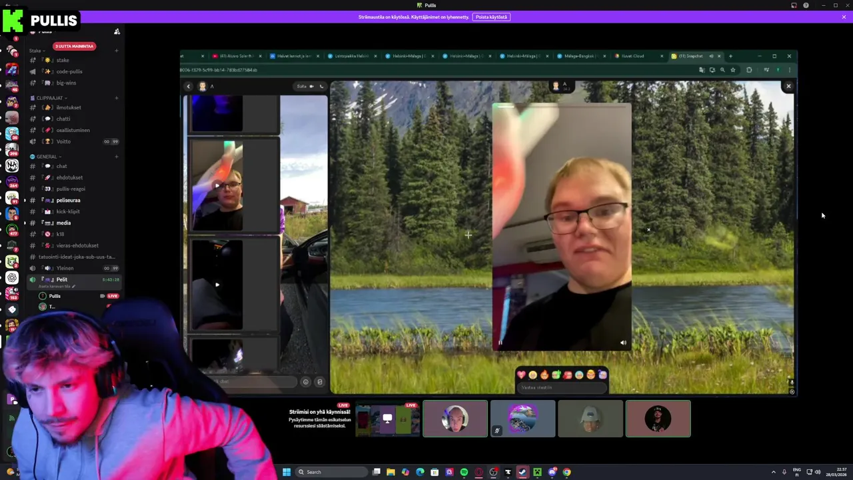Open Steam from the taskbar
The width and height of the screenshot is (853, 480).
pos(522,472)
